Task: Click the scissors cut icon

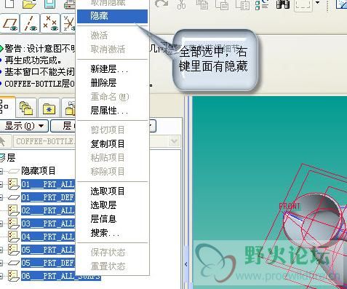Action: coord(181,4)
